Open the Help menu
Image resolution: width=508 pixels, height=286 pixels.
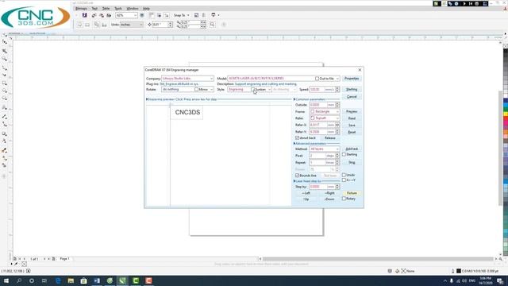click(146, 9)
